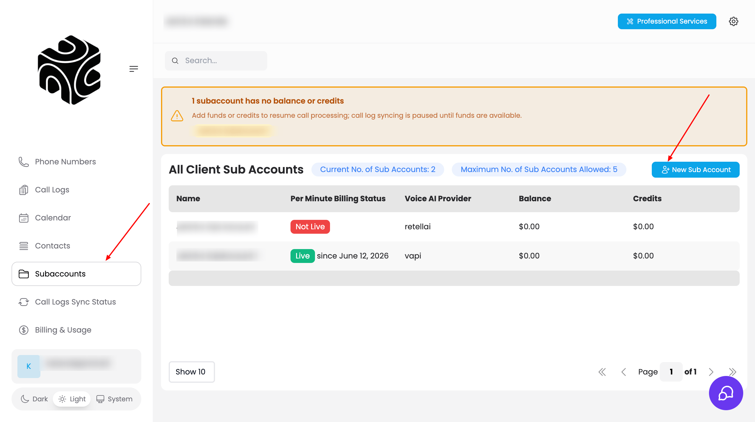This screenshot has height=422, width=755.
Task: Click 'All Client Sub Accounts' heading
Action: pyautogui.click(x=236, y=170)
